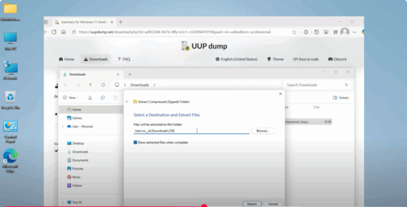407x207 pixels.
Task: Click the browser home icon
Action: click(64, 32)
